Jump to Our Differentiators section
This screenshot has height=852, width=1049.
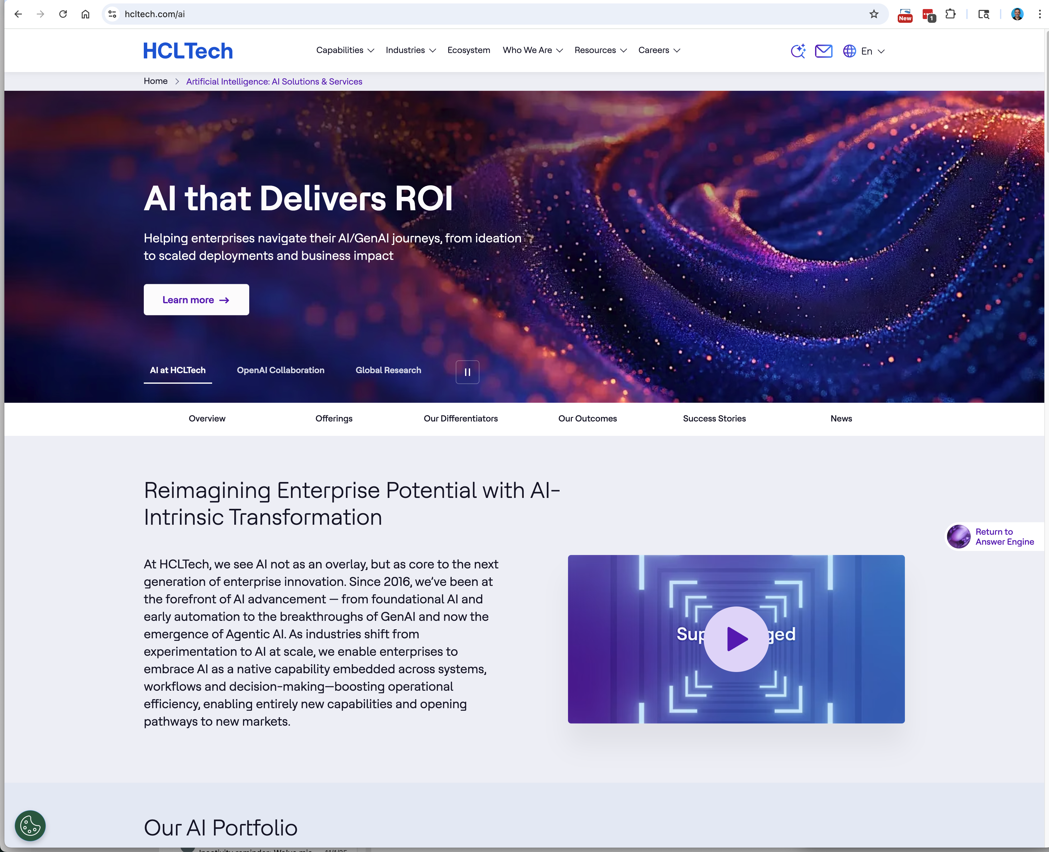point(460,418)
